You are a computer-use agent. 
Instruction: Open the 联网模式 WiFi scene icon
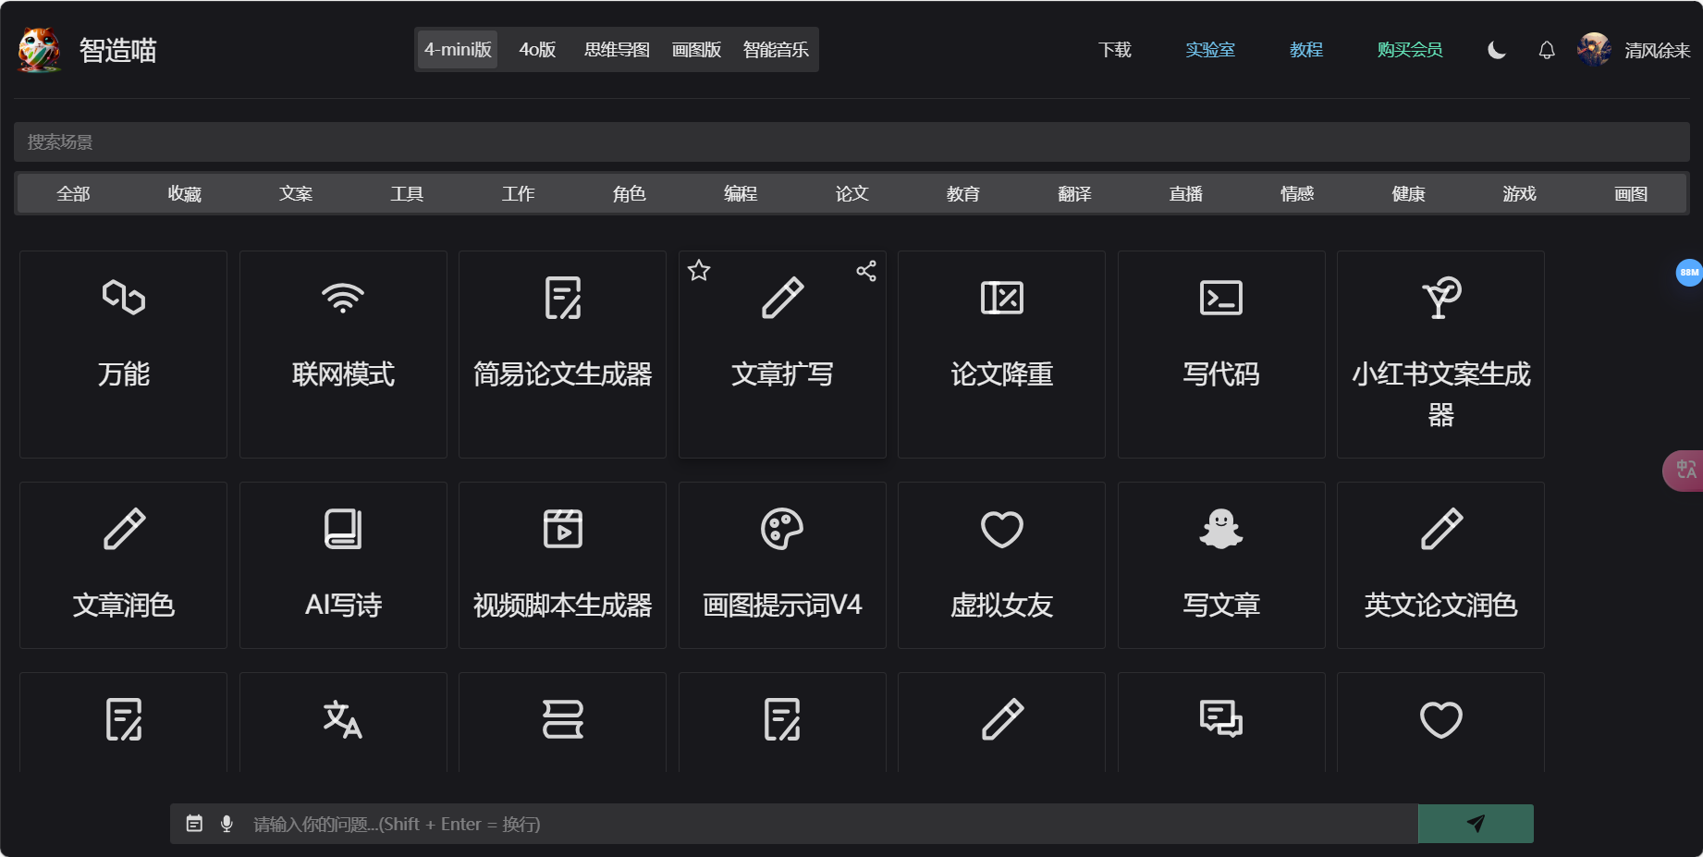pyautogui.click(x=342, y=298)
